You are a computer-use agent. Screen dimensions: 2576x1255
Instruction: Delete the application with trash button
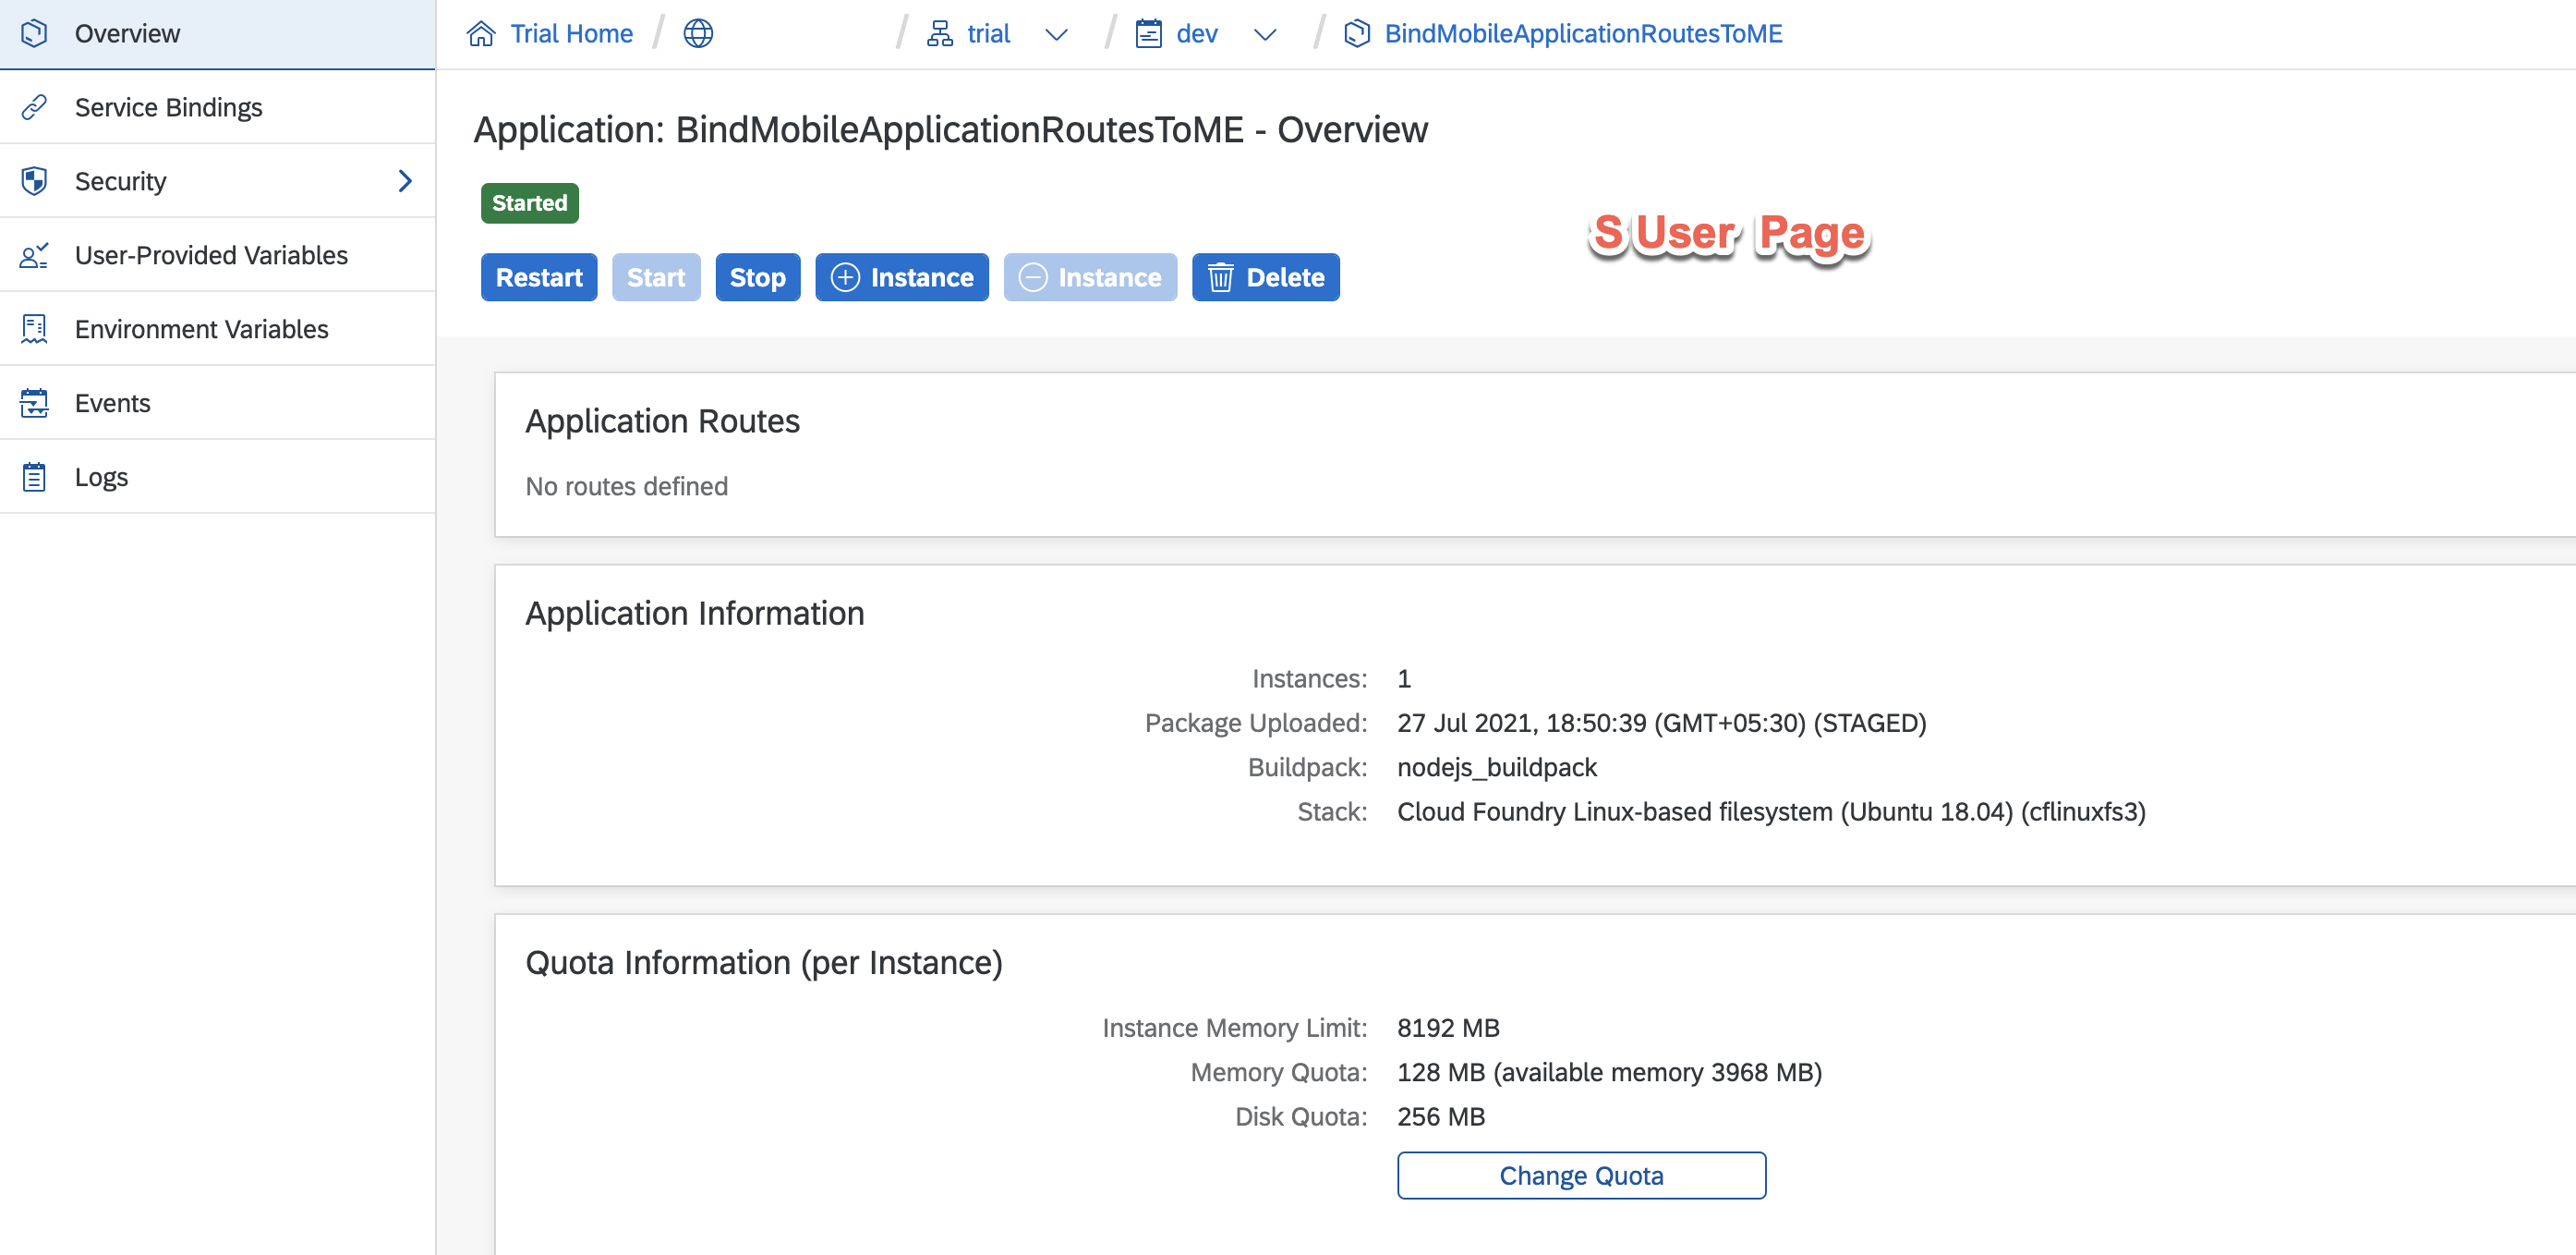(x=1265, y=277)
